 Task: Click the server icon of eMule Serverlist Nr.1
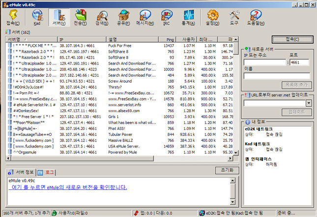[x=10, y=105]
